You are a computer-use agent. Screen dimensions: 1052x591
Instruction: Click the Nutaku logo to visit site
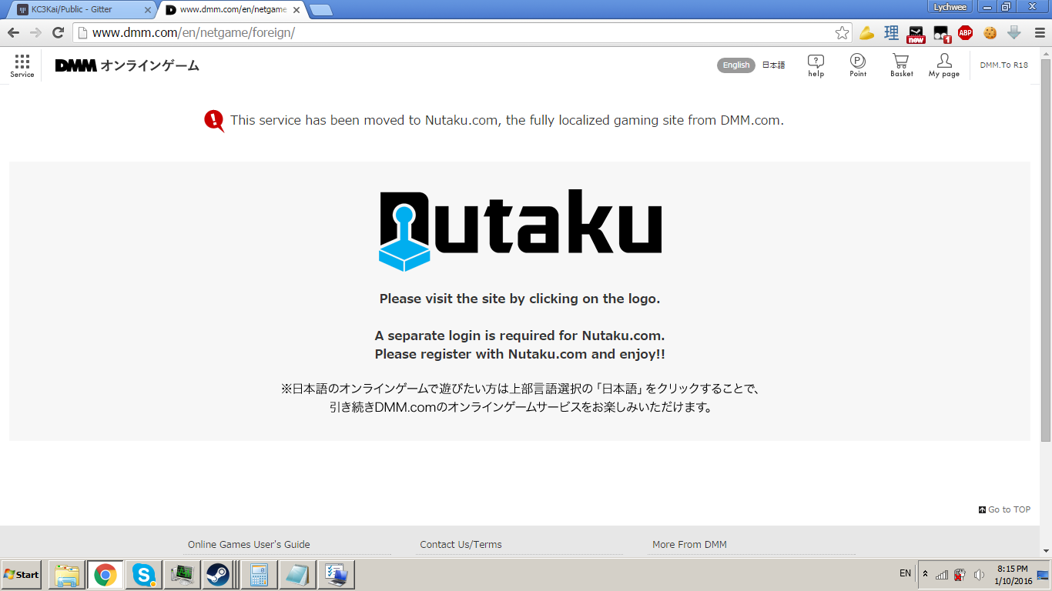point(520,230)
